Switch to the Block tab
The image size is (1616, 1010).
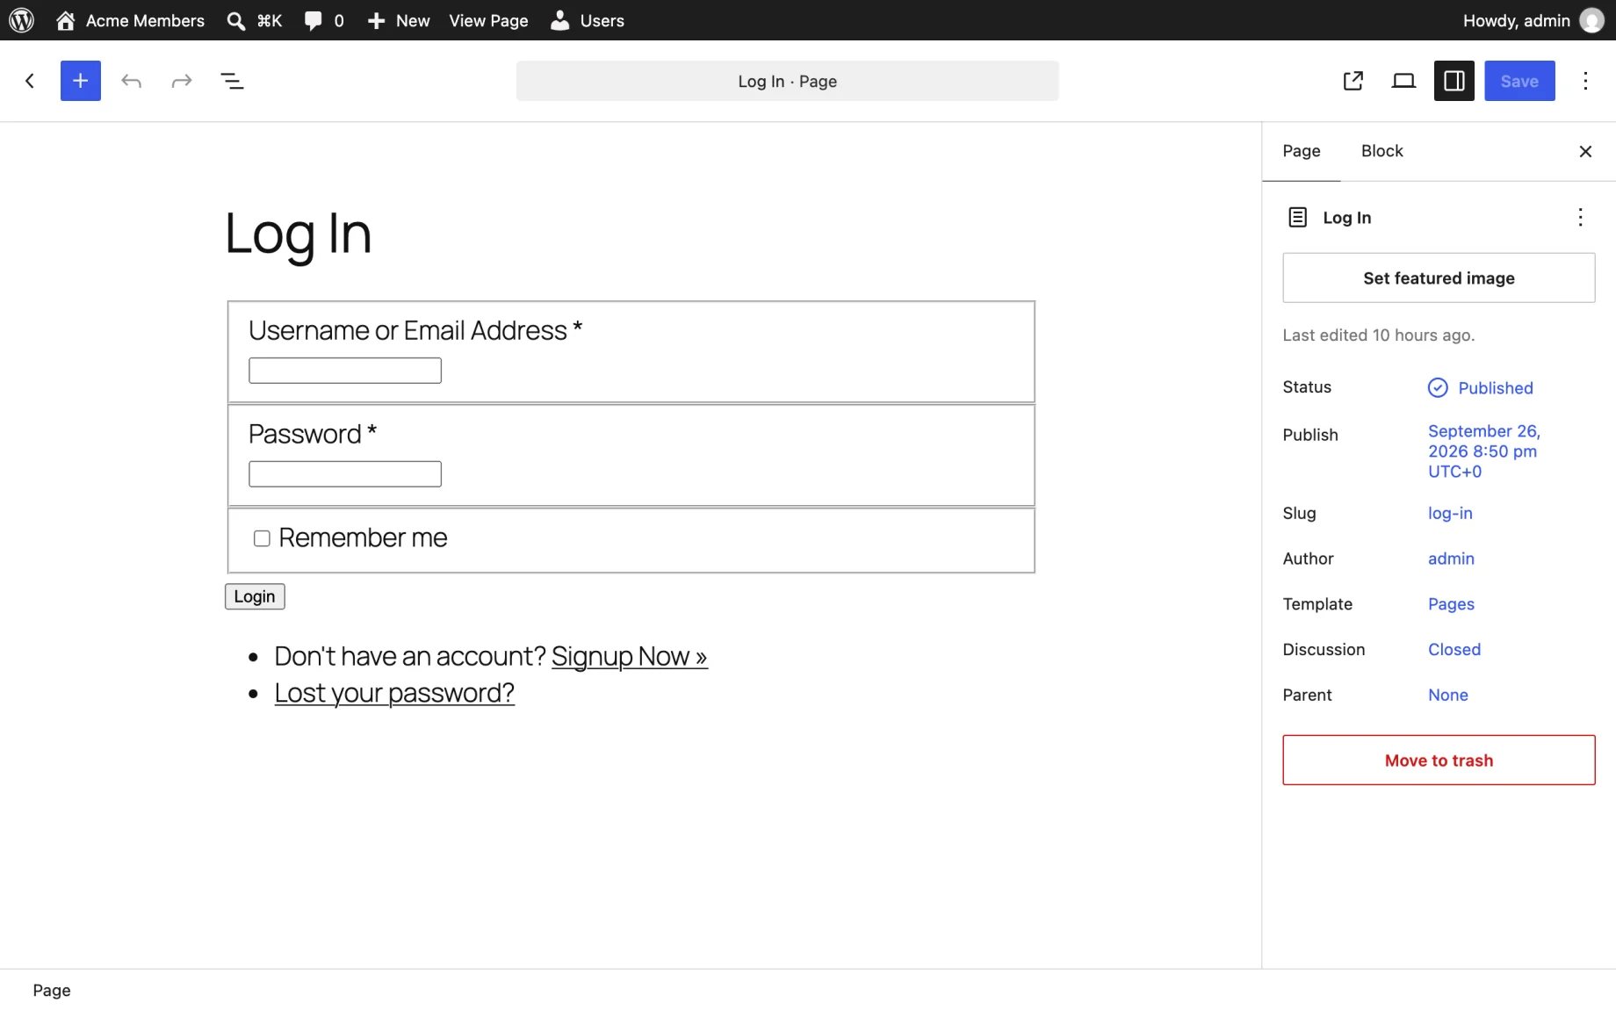pyautogui.click(x=1382, y=151)
